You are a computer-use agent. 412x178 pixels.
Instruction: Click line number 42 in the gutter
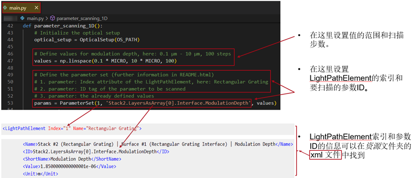point(10,26)
